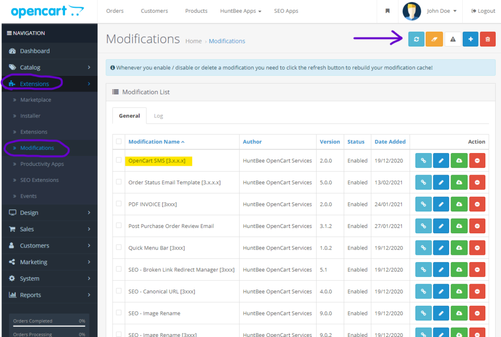Open Products in the top menu
Screen dimensions: 501x337
coord(196,11)
